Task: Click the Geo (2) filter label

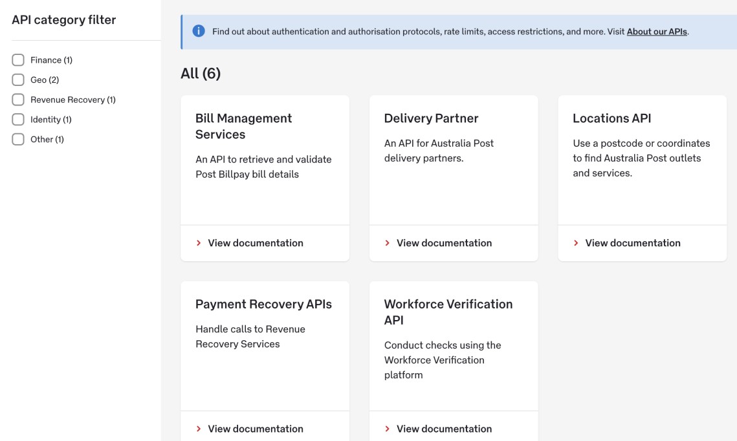Action: point(45,80)
